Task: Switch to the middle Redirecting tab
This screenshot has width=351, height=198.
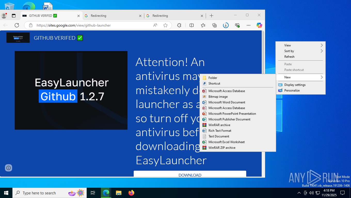Action: coord(113,16)
